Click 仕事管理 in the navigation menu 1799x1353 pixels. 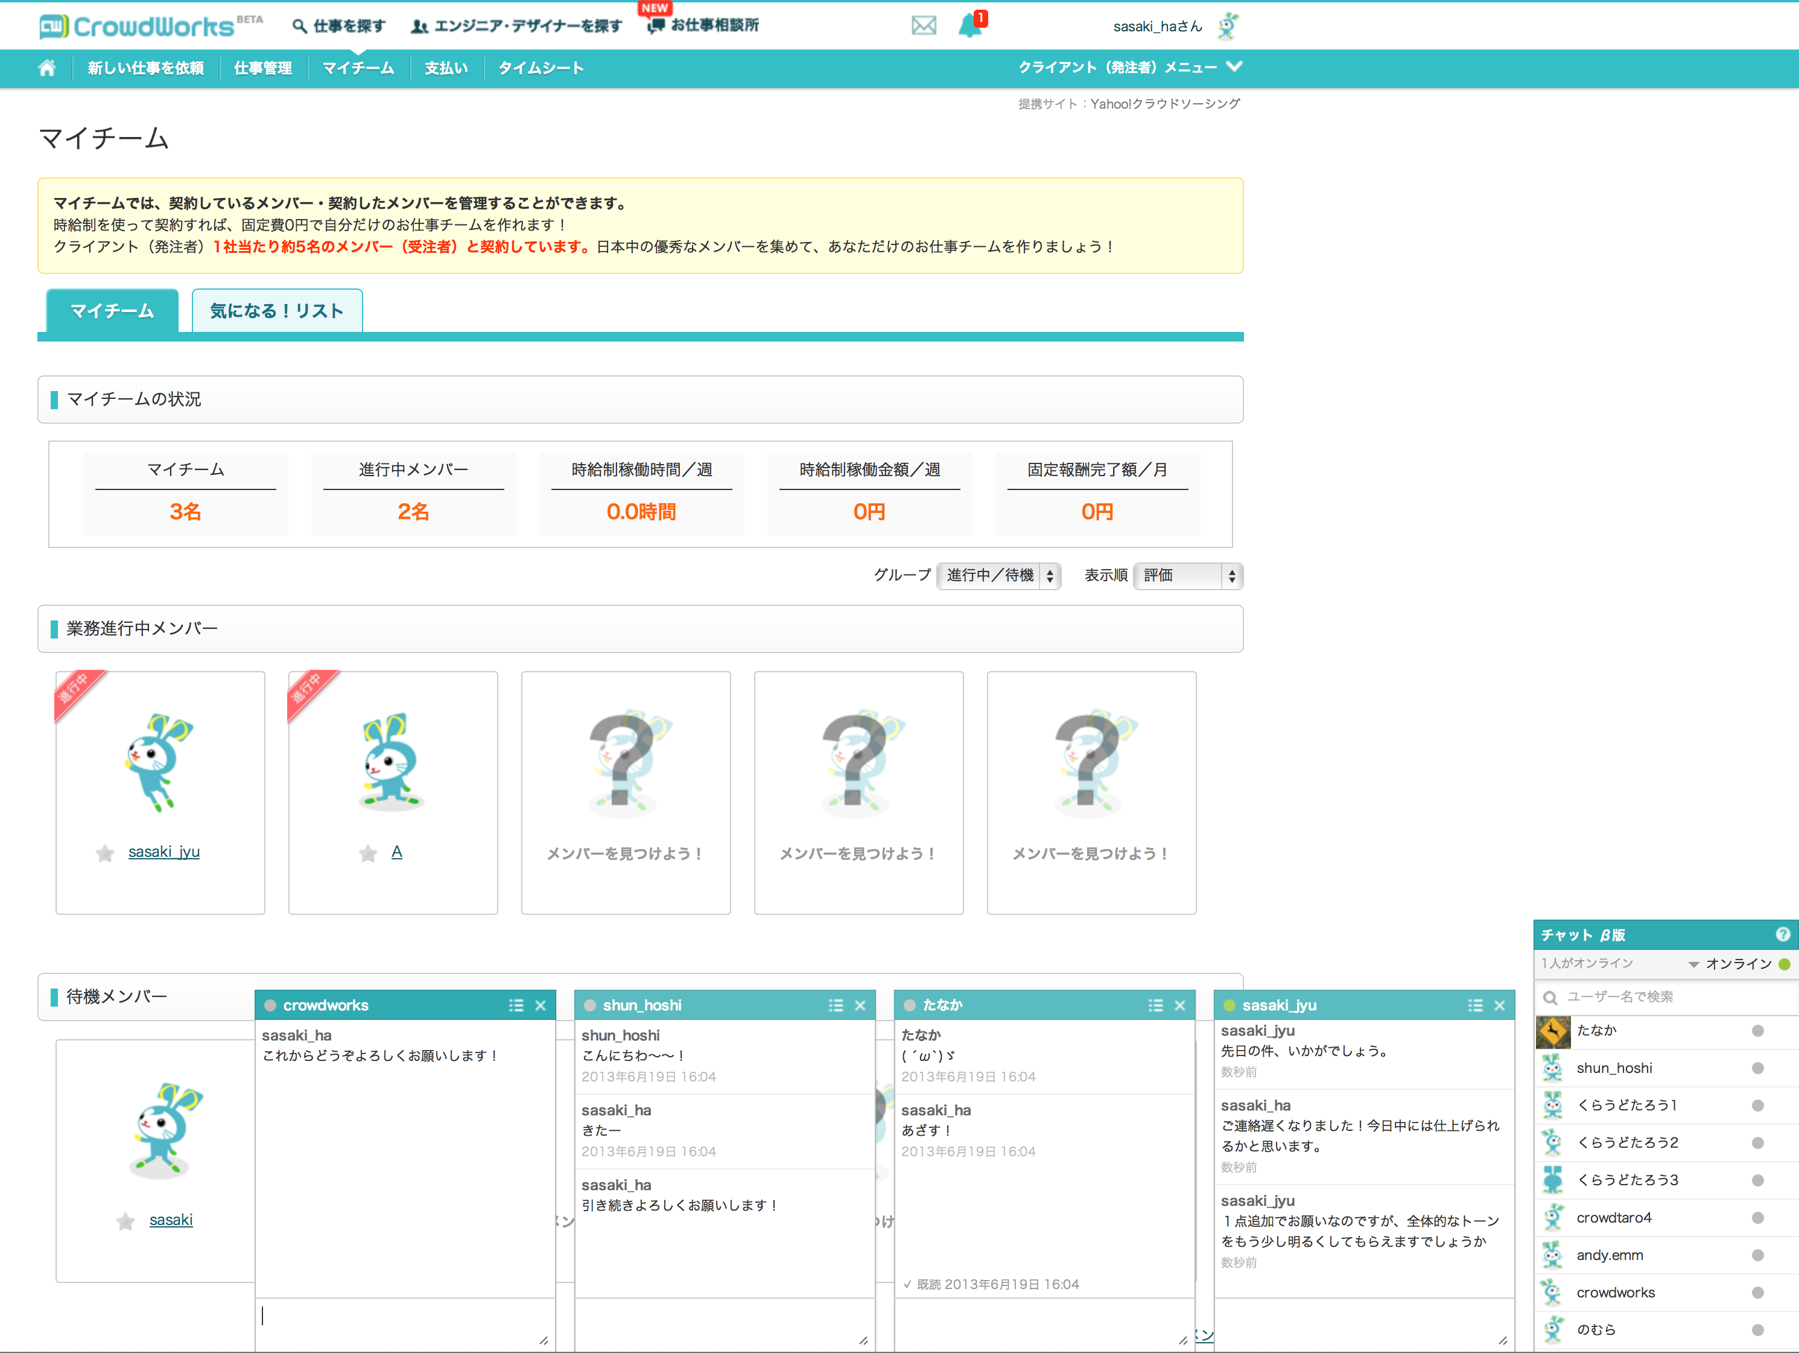click(262, 68)
